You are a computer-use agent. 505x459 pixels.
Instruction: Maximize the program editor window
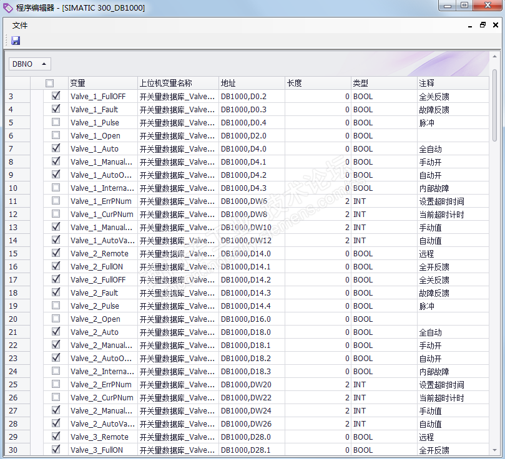[464, 6]
